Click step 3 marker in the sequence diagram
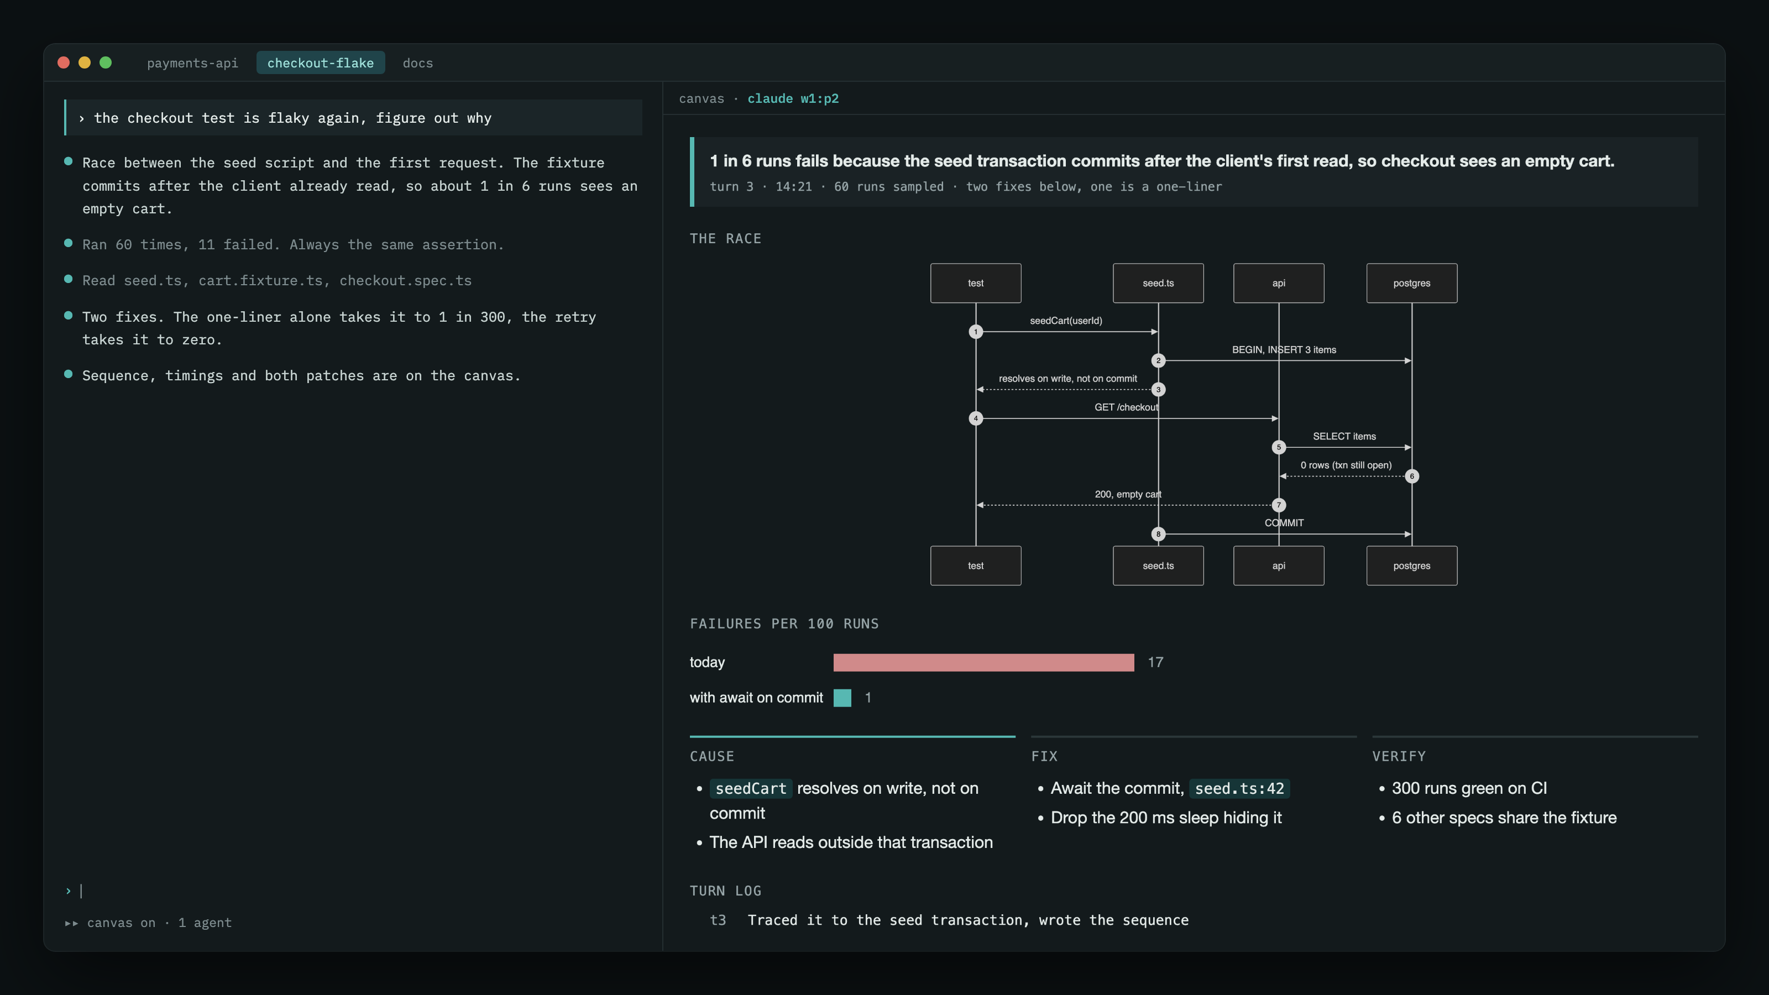Image resolution: width=1769 pixels, height=995 pixels. pyautogui.click(x=1159, y=389)
